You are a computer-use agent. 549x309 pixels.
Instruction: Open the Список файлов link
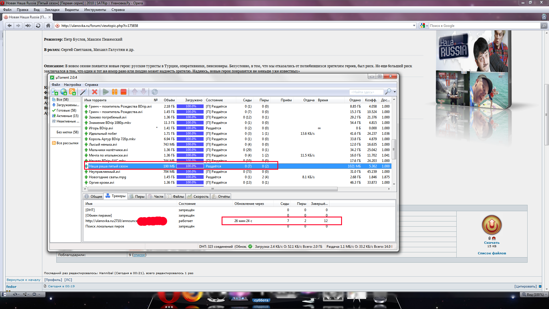[x=492, y=253]
